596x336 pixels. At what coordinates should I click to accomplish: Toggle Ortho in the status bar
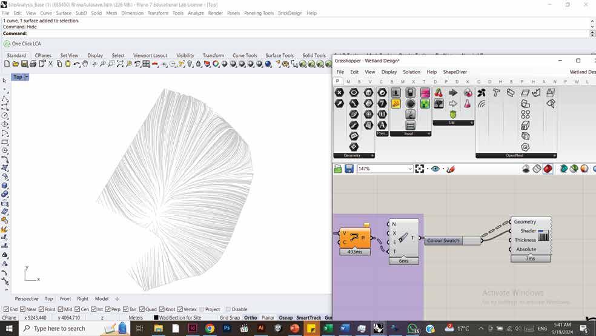pos(251,318)
